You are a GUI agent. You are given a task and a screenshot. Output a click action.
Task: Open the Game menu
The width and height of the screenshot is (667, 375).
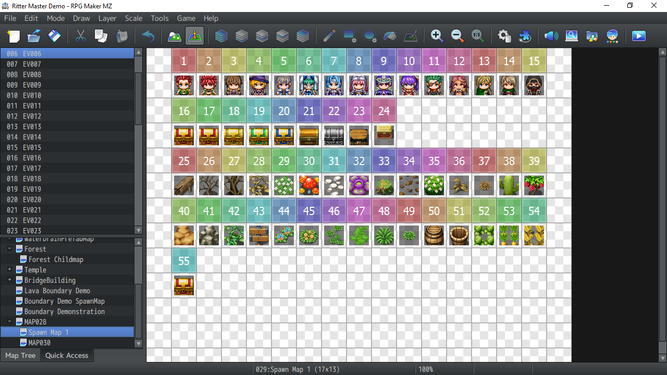186,18
